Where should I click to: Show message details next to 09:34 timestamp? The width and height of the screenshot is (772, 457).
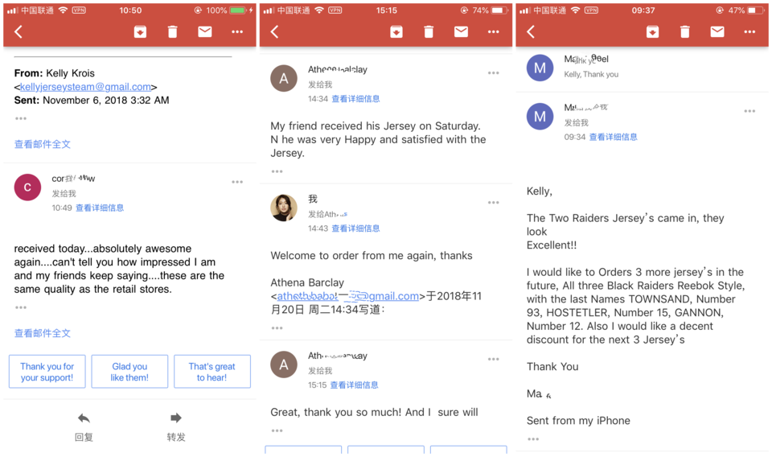[x=613, y=138]
